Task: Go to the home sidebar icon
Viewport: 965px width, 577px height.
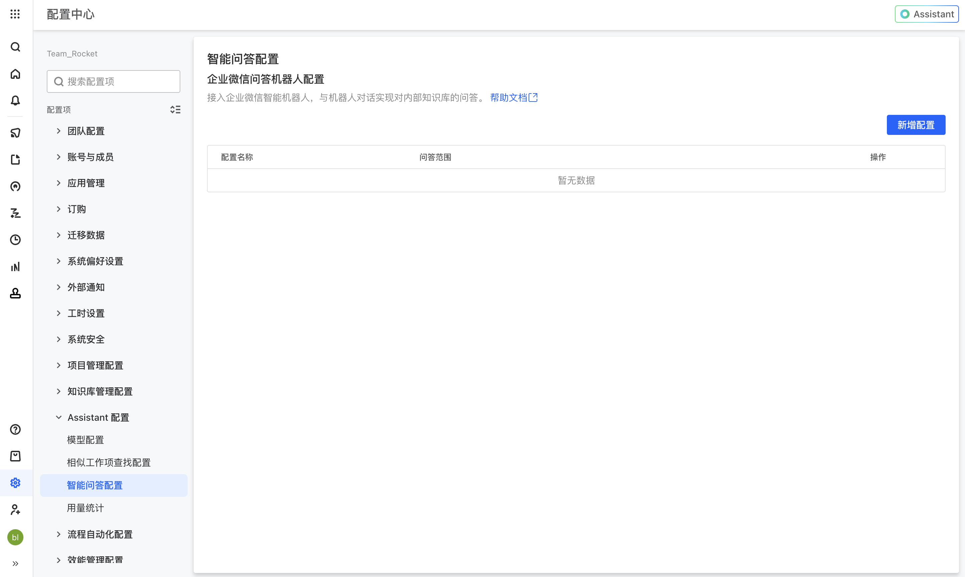Action: click(15, 74)
